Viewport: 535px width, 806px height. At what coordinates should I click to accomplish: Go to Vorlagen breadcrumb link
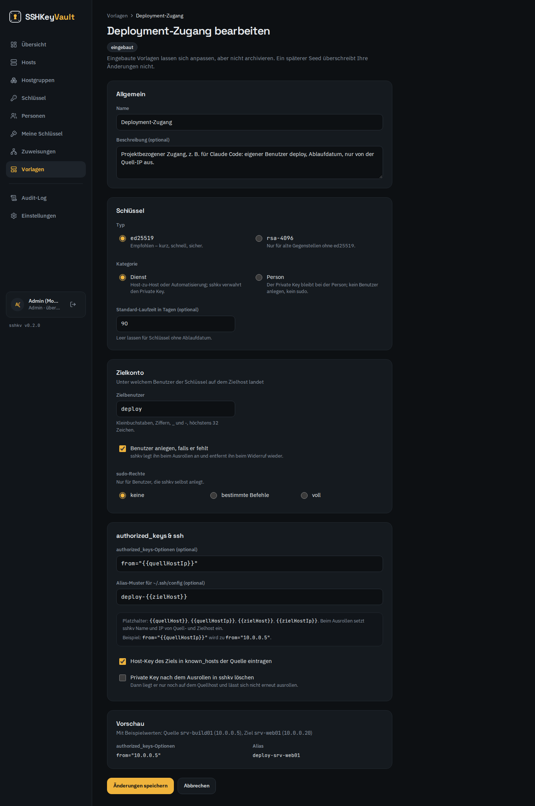click(117, 16)
